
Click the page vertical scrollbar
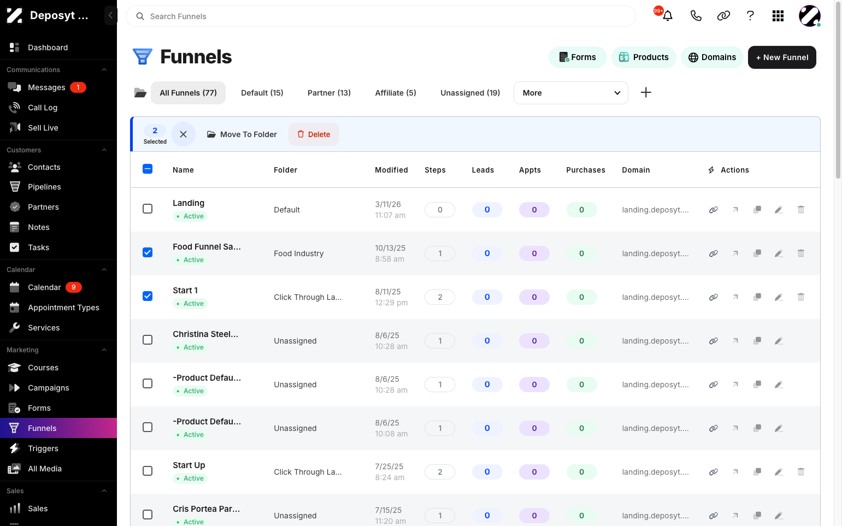pos(838,90)
